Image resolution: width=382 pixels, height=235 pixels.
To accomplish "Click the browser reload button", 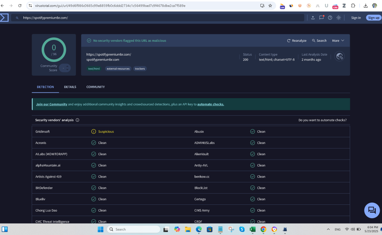I will click(x=20, y=6).
